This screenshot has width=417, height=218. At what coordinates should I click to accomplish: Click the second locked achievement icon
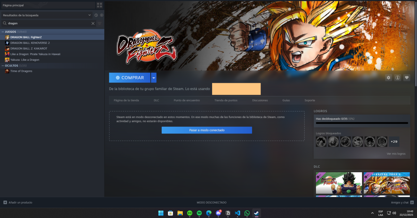[333, 141]
